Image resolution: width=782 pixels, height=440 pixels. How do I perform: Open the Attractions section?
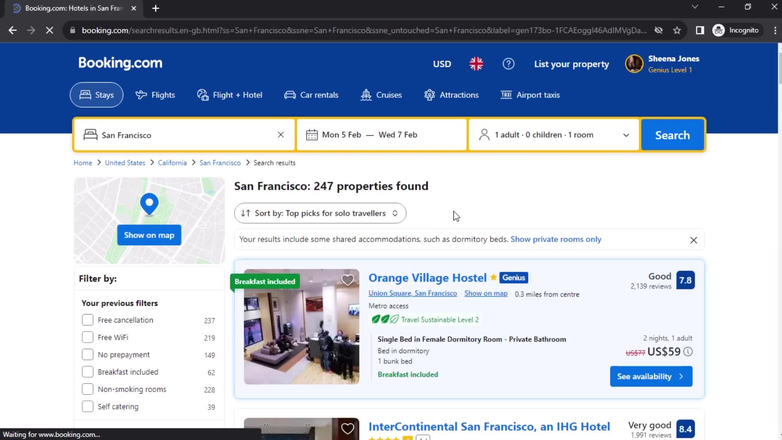(x=451, y=95)
